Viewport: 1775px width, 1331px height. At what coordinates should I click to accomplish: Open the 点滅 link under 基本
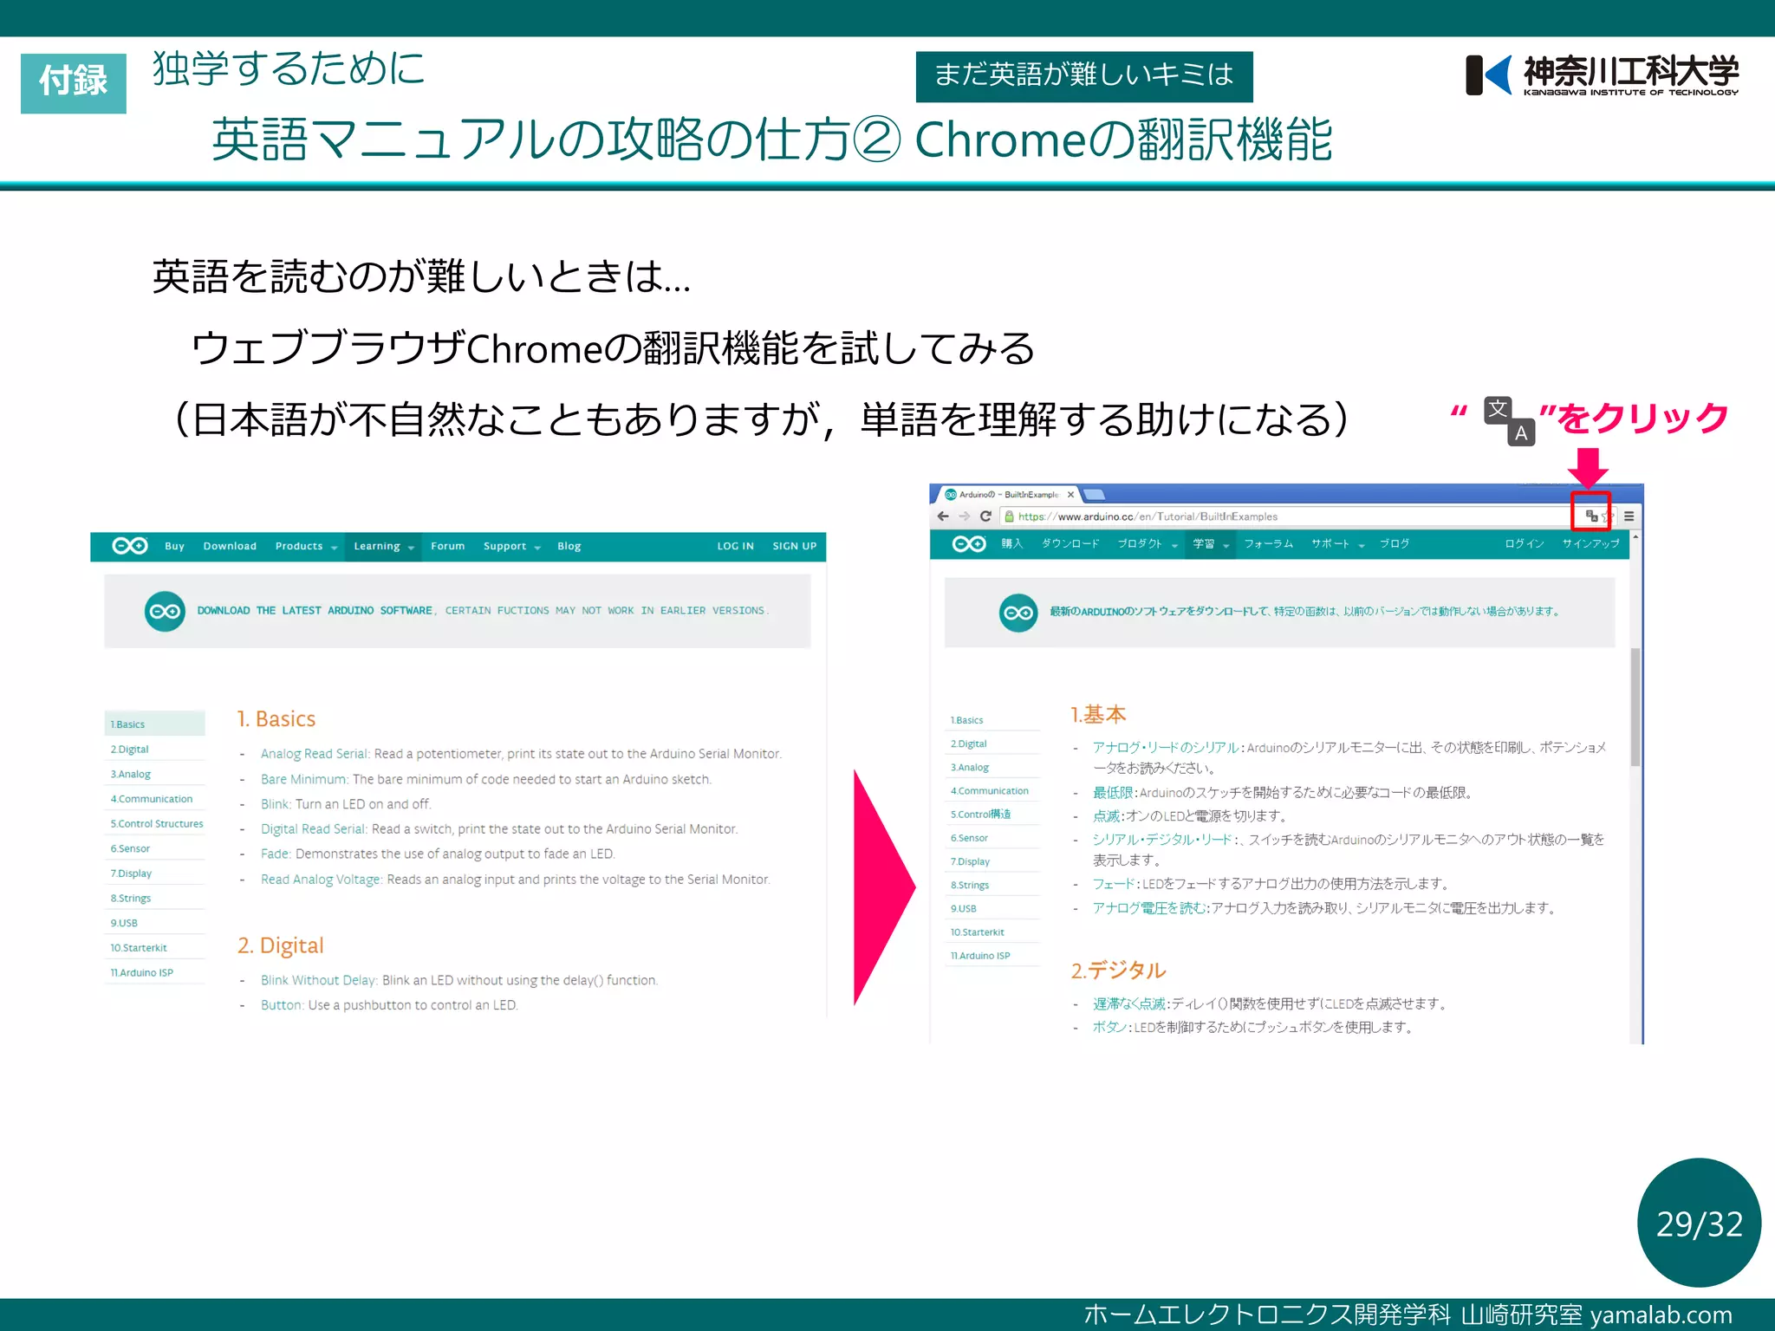1107,816
